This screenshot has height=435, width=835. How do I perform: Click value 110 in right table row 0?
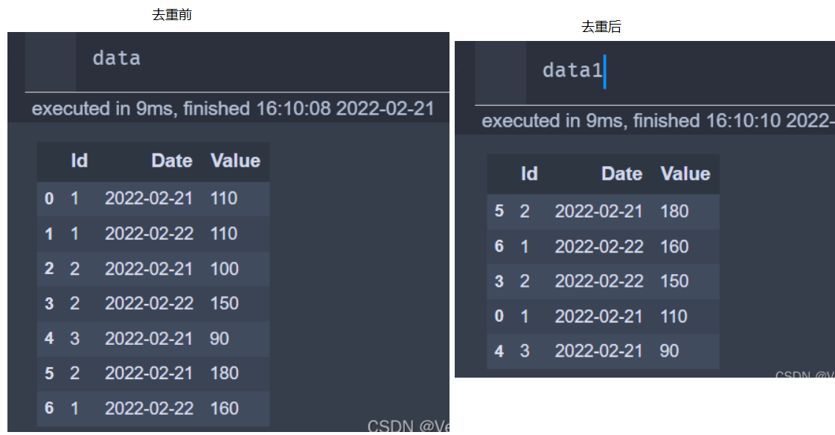(x=674, y=316)
